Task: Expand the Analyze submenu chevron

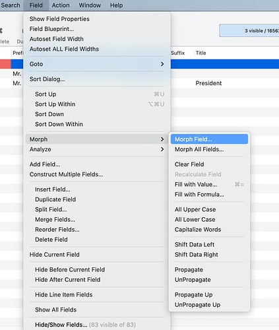Action: click(162, 149)
